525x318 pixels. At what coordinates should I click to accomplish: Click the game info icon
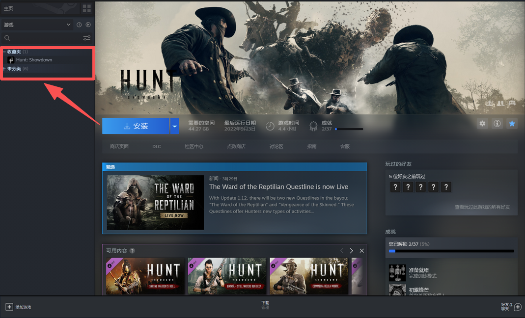coord(497,124)
